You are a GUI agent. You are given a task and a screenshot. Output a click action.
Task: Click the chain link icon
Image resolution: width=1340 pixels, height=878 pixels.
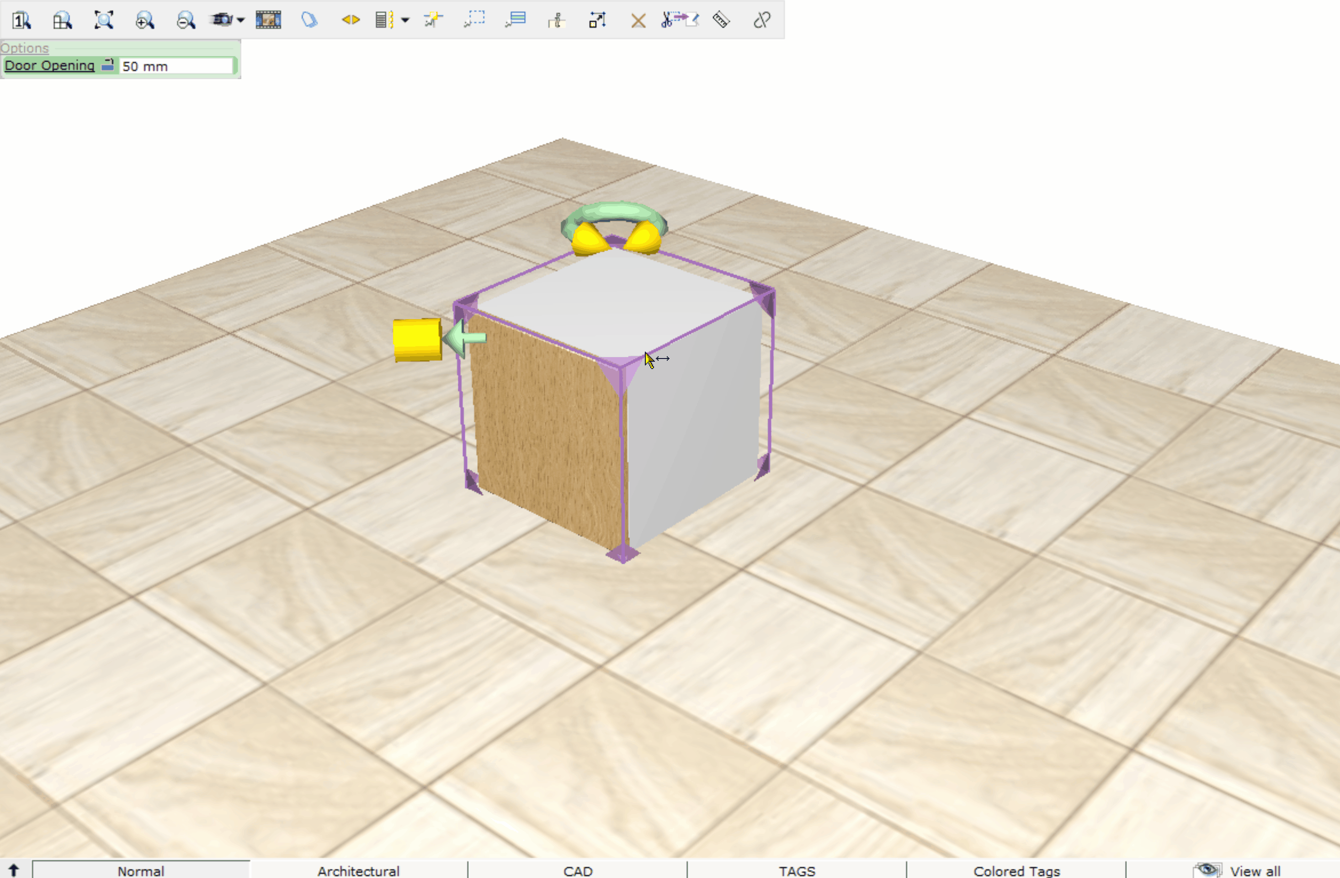tap(762, 20)
